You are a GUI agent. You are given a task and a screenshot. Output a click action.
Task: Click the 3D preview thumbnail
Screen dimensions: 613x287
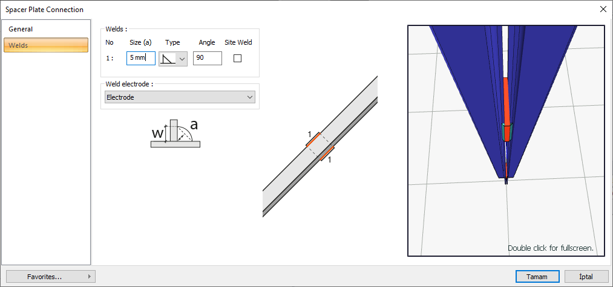(506, 141)
